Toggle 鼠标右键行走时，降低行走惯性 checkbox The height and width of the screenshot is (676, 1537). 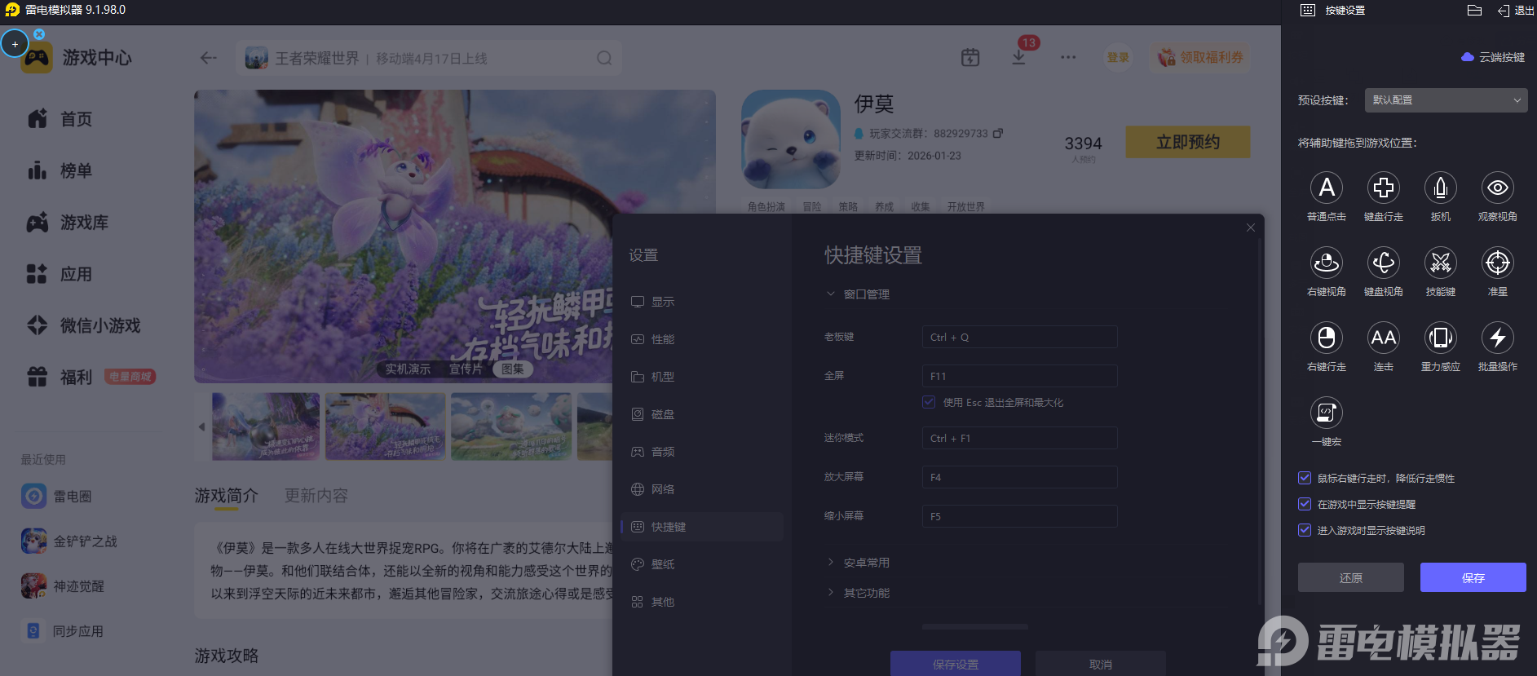(x=1305, y=478)
